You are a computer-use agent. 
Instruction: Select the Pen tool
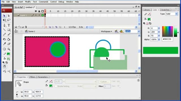click(5, 25)
